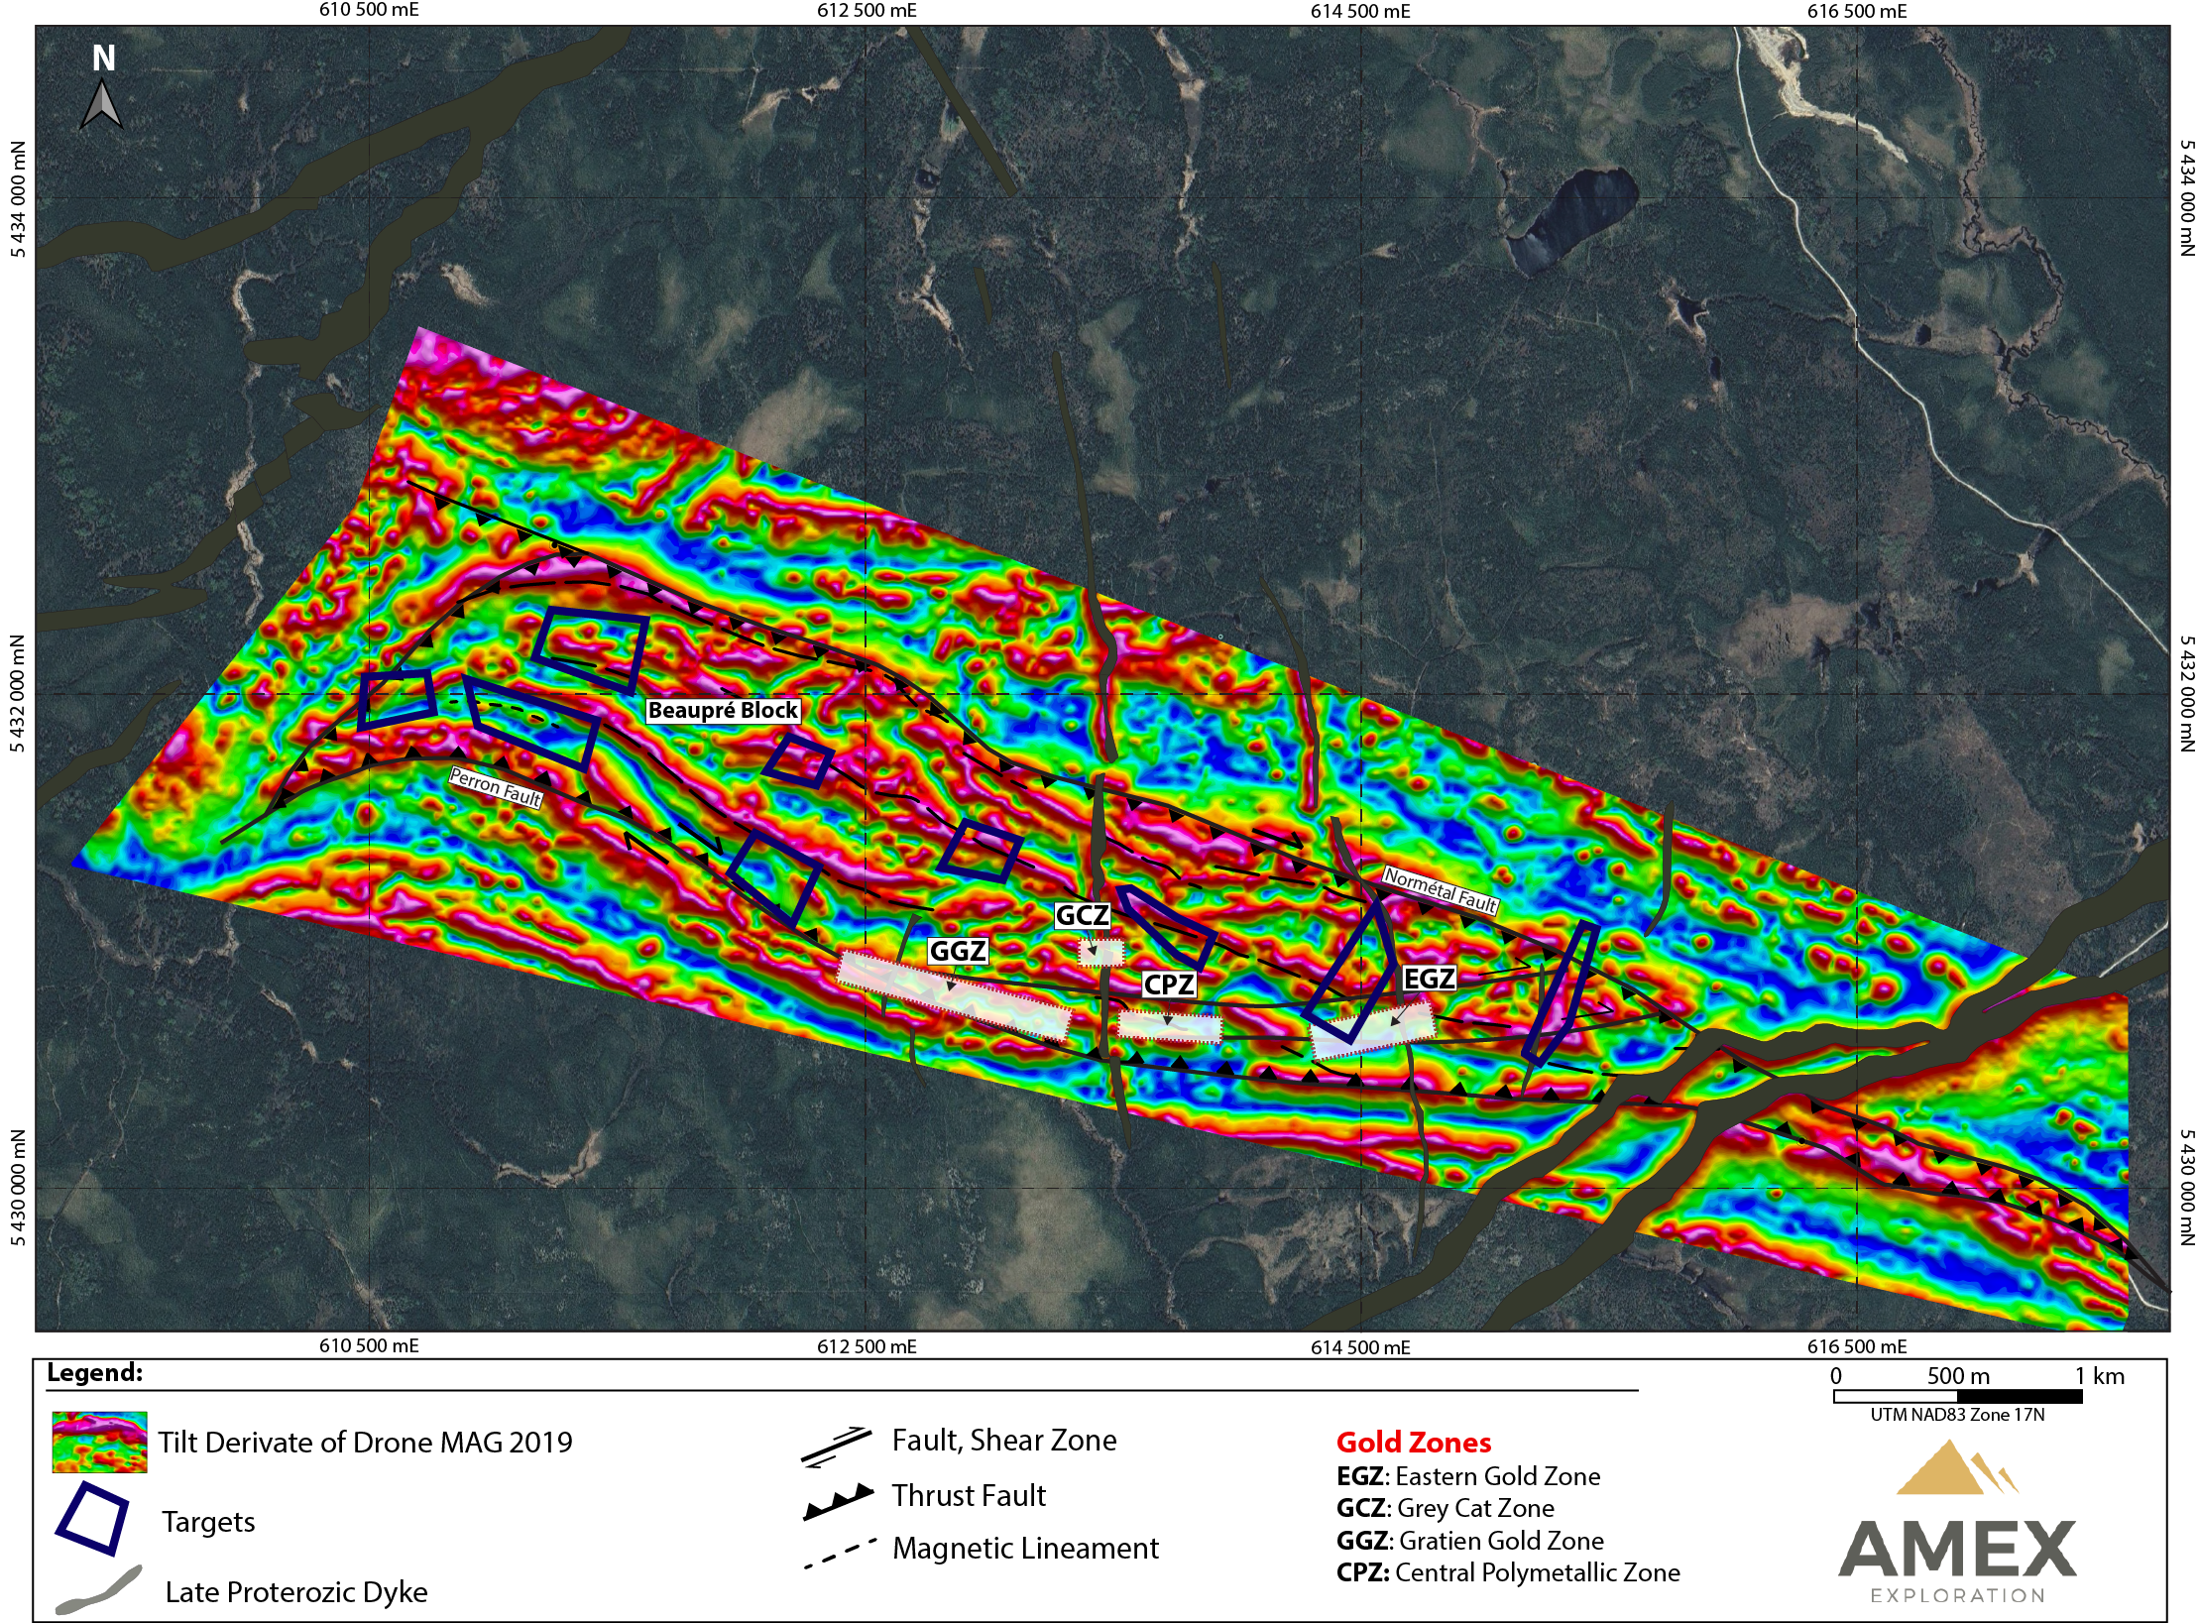This screenshot has width=2199, height=1623.
Task: Click the top 614 500 mE coordinate label
Action: (x=1360, y=11)
